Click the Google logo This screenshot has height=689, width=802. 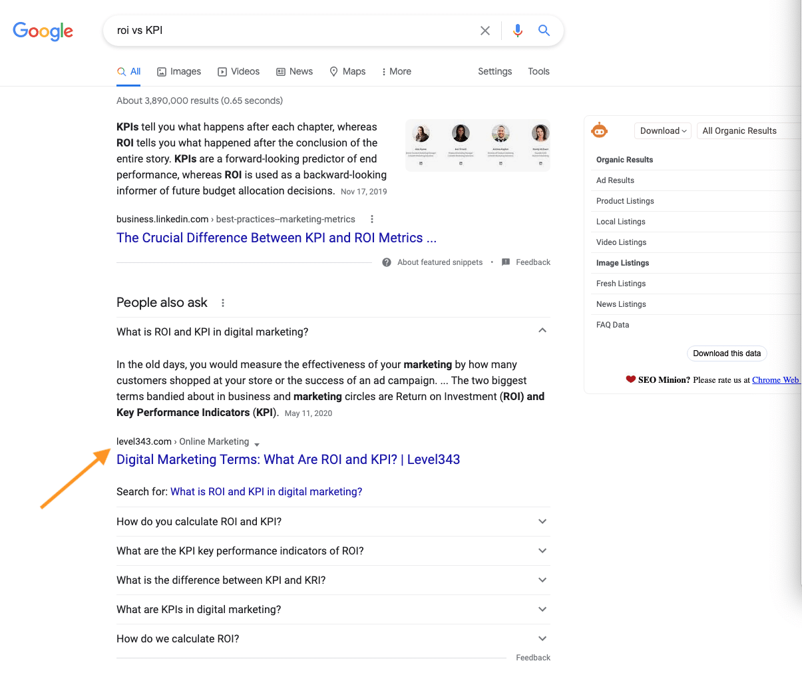(x=43, y=31)
